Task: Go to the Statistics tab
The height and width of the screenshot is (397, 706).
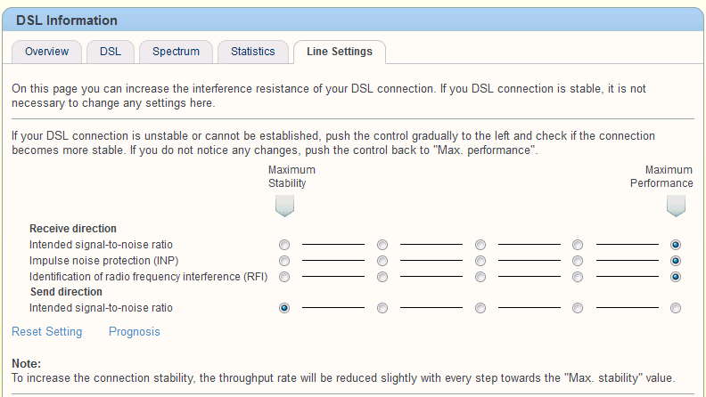Action: click(x=252, y=52)
